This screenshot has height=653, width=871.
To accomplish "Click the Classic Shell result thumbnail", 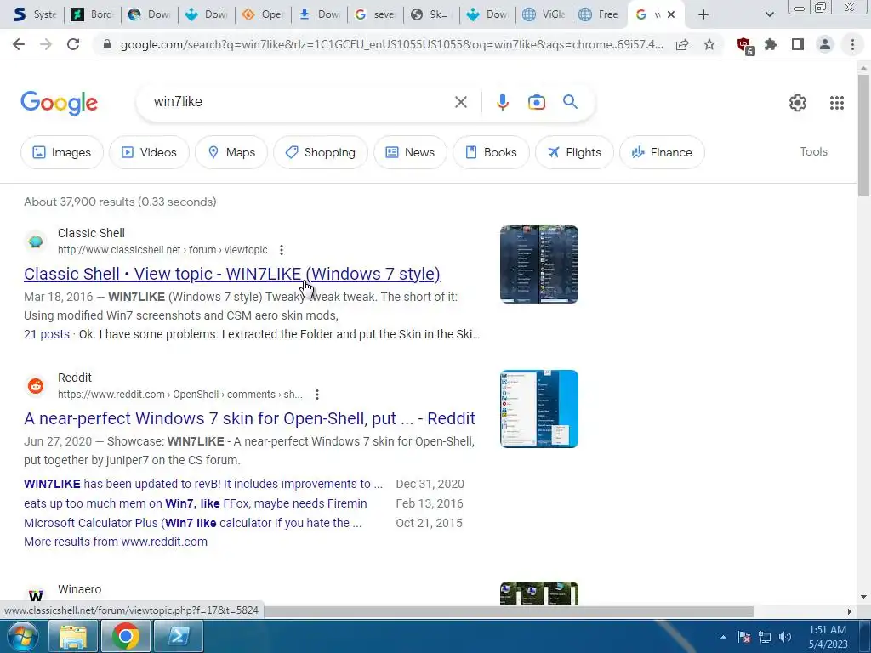I will click(538, 264).
